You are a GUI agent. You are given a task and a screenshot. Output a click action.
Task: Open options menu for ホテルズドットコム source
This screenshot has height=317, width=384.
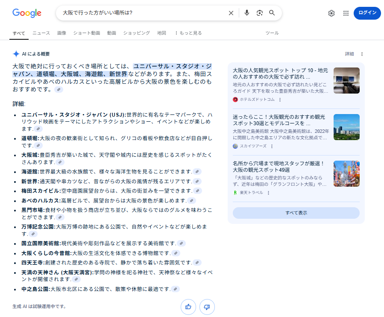coord(280,100)
